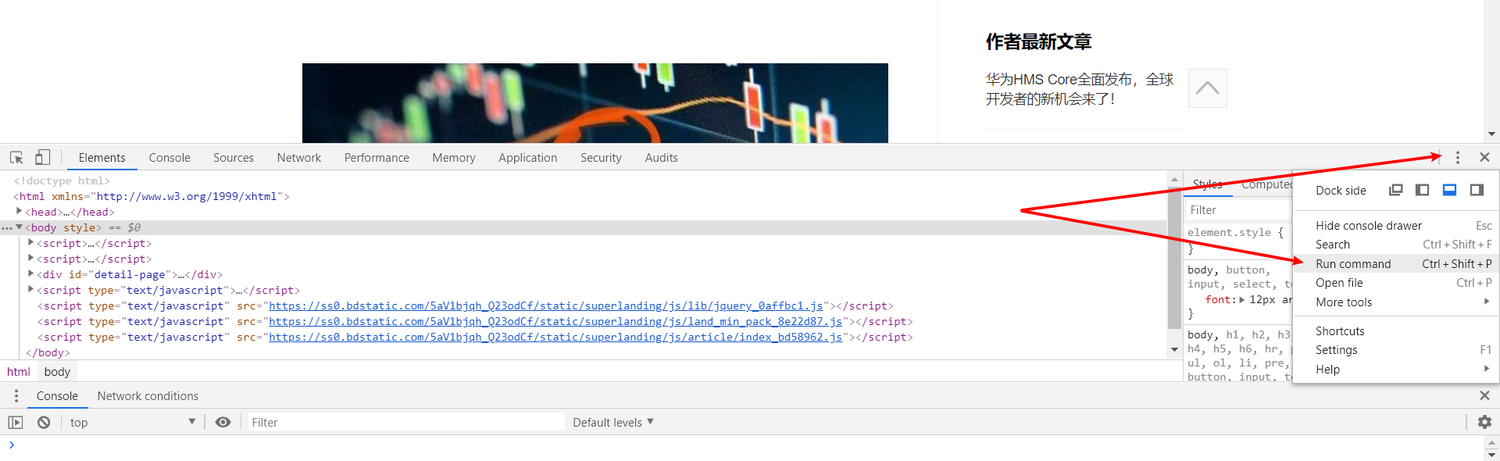Close the console drawer
1500x461 pixels.
1484,396
